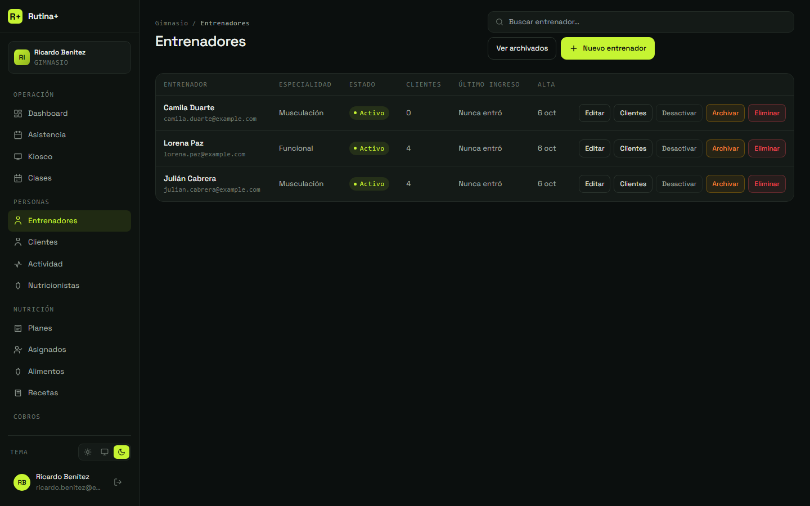The width and height of the screenshot is (810, 506).
Task: Click Lorena Paz trainer name
Action: (x=183, y=143)
